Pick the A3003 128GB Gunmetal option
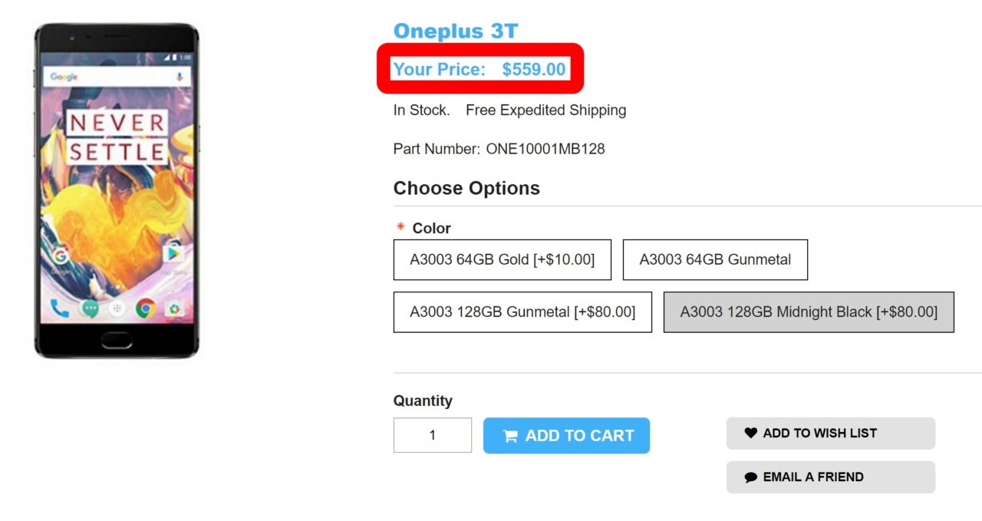Viewport: 982px width, 521px height. pyautogui.click(x=522, y=312)
